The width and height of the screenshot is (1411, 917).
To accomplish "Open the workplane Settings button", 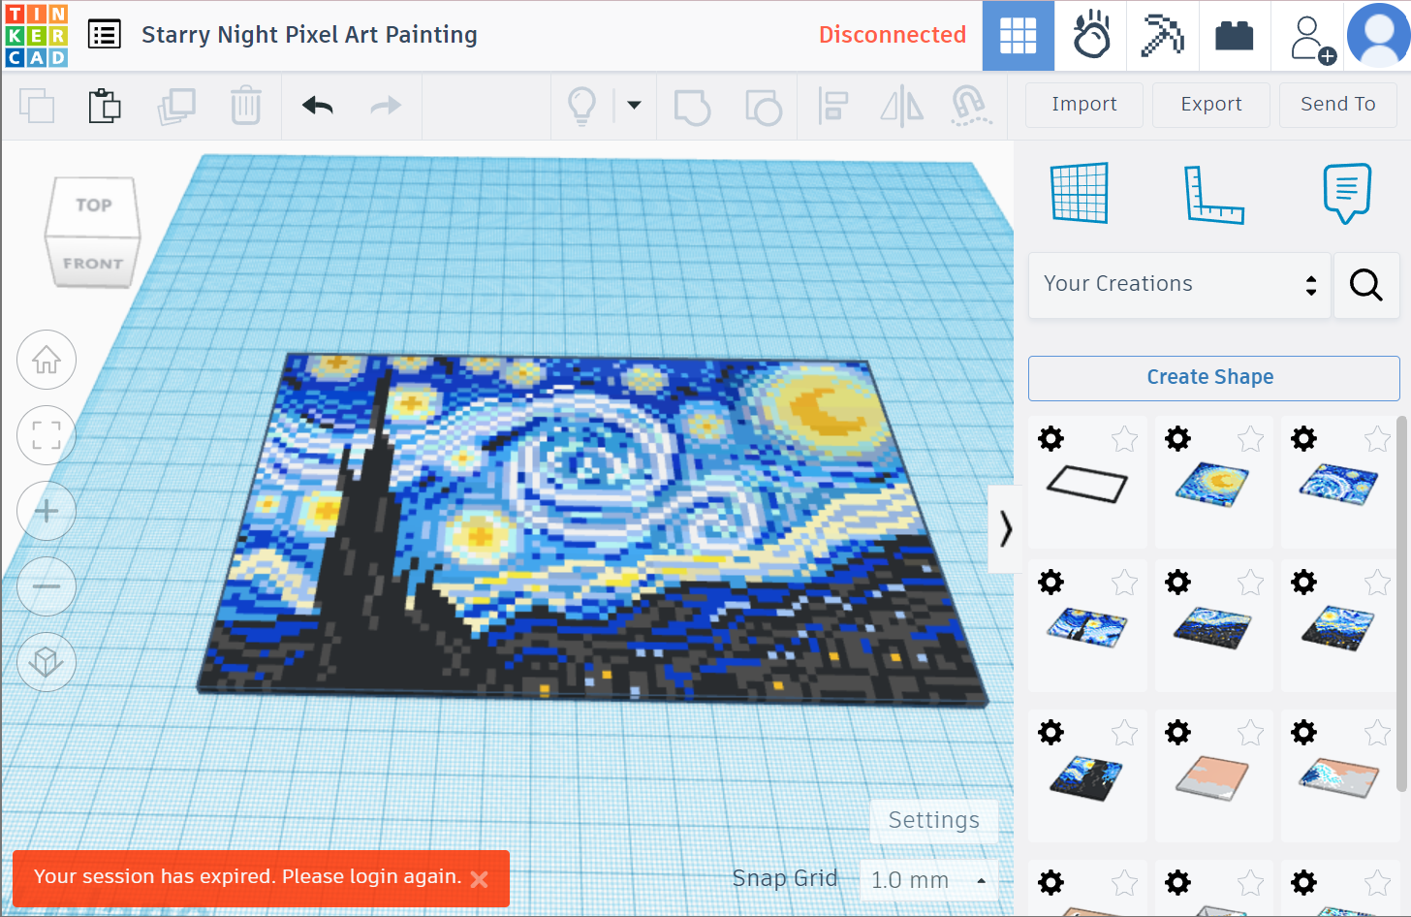I will (x=934, y=820).
